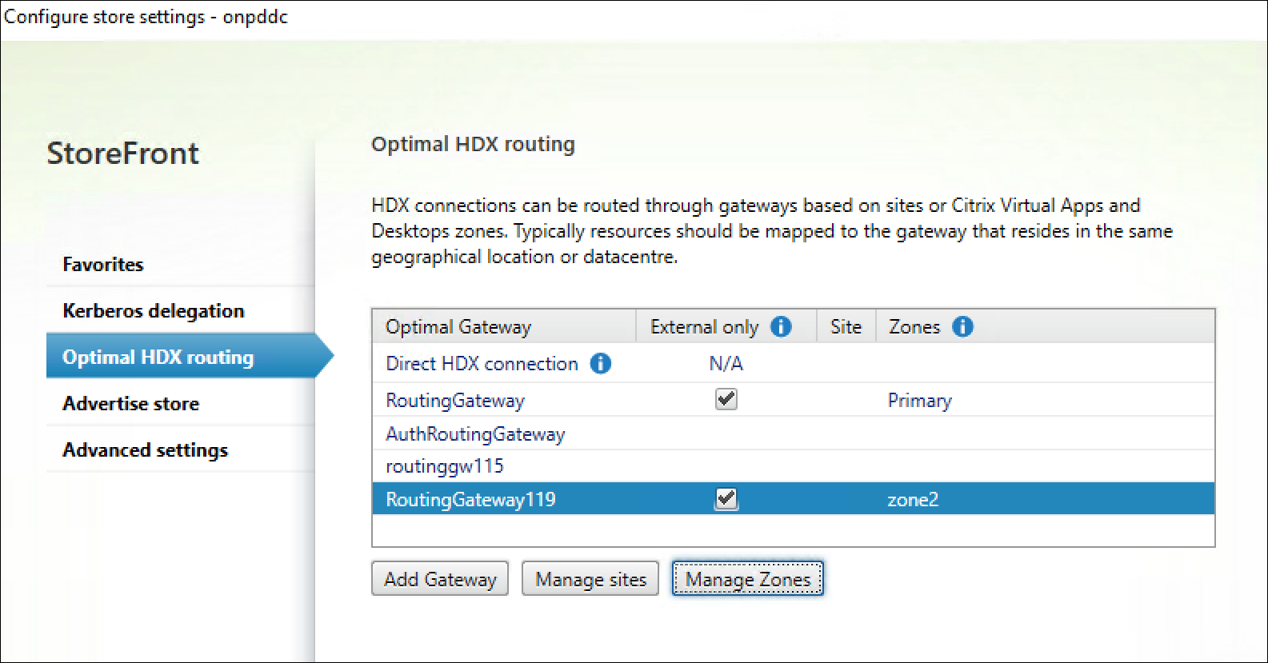Open Advanced settings tab
The width and height of the screenshot is (1268, 663).
[x=146, y=450]
